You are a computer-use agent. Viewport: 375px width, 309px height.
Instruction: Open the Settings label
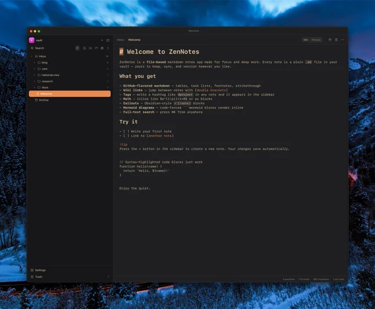pos(40,270)
